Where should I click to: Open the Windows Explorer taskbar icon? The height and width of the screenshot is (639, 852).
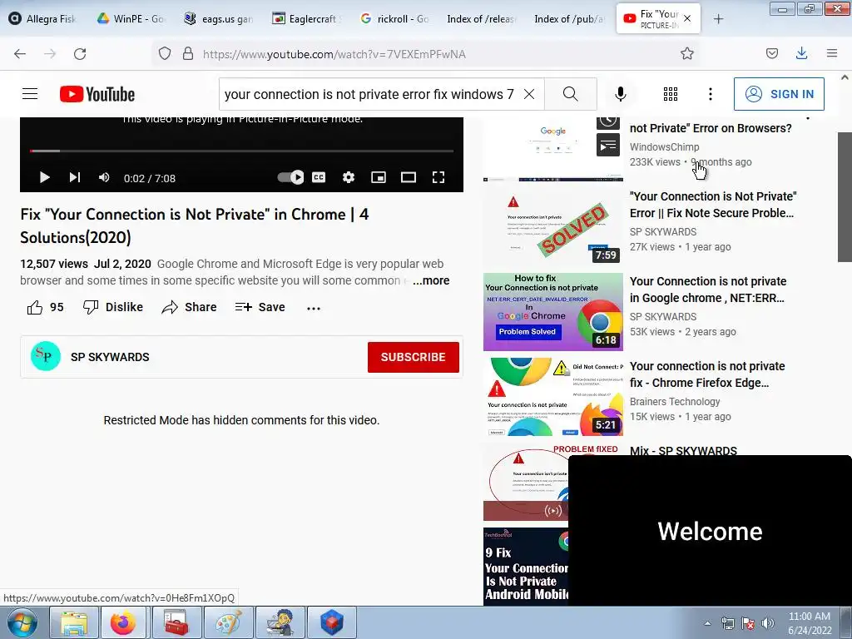(x=74, y=622)
